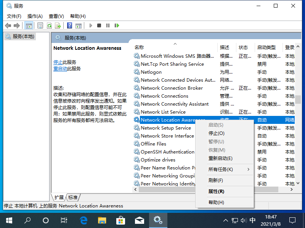Open the volume control in system tray
305x228 pixels.
tap(243, 220)
